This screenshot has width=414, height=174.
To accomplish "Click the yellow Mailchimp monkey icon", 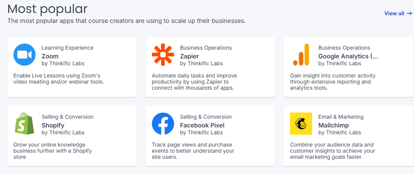I will [301, 124].
